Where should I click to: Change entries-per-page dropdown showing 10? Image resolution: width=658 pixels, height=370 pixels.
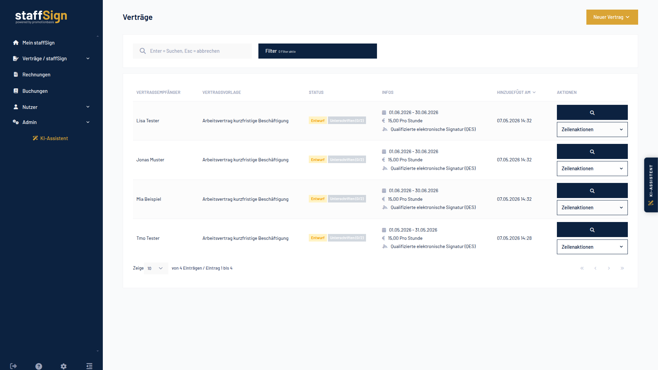coord(156,268)
